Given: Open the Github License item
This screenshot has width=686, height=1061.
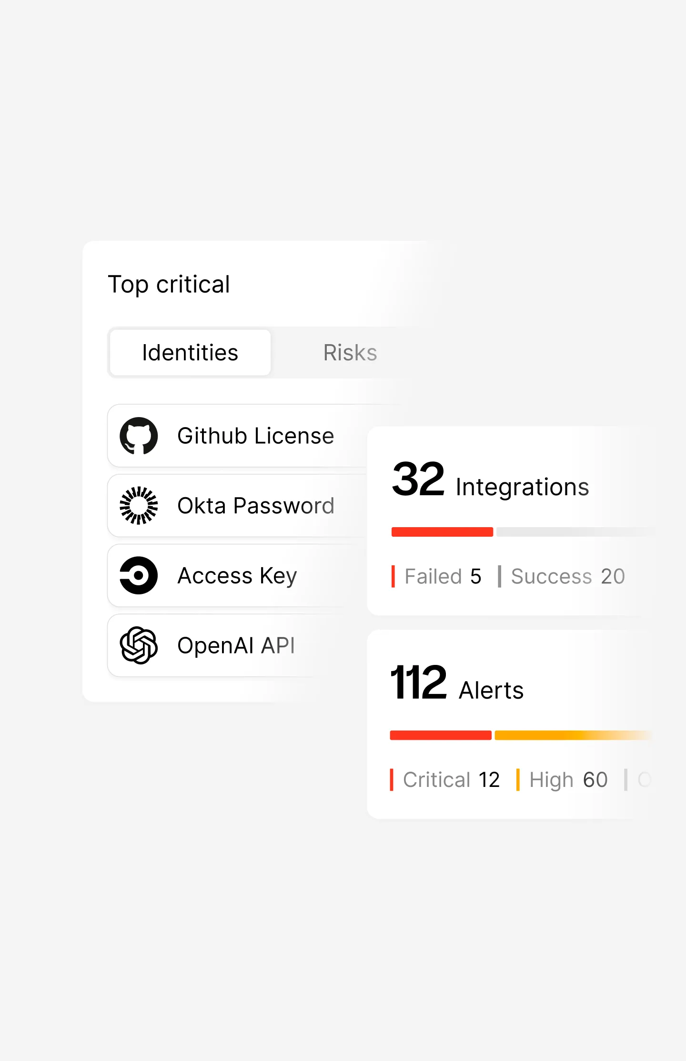Looking at the screenshot, I should click(x=255, y=436).
